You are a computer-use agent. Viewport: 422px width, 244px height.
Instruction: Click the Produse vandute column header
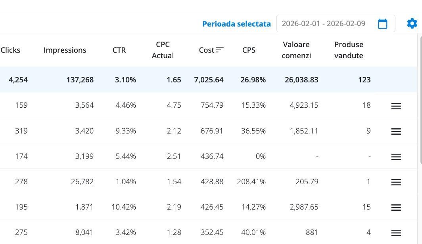point(348,50)
